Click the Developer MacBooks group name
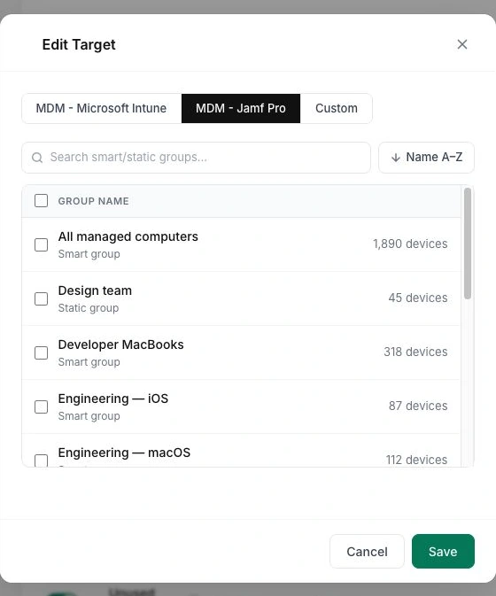496x596 pixels. [120, 344]
